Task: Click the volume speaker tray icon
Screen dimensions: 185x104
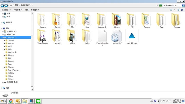Action: coord(170,101)
